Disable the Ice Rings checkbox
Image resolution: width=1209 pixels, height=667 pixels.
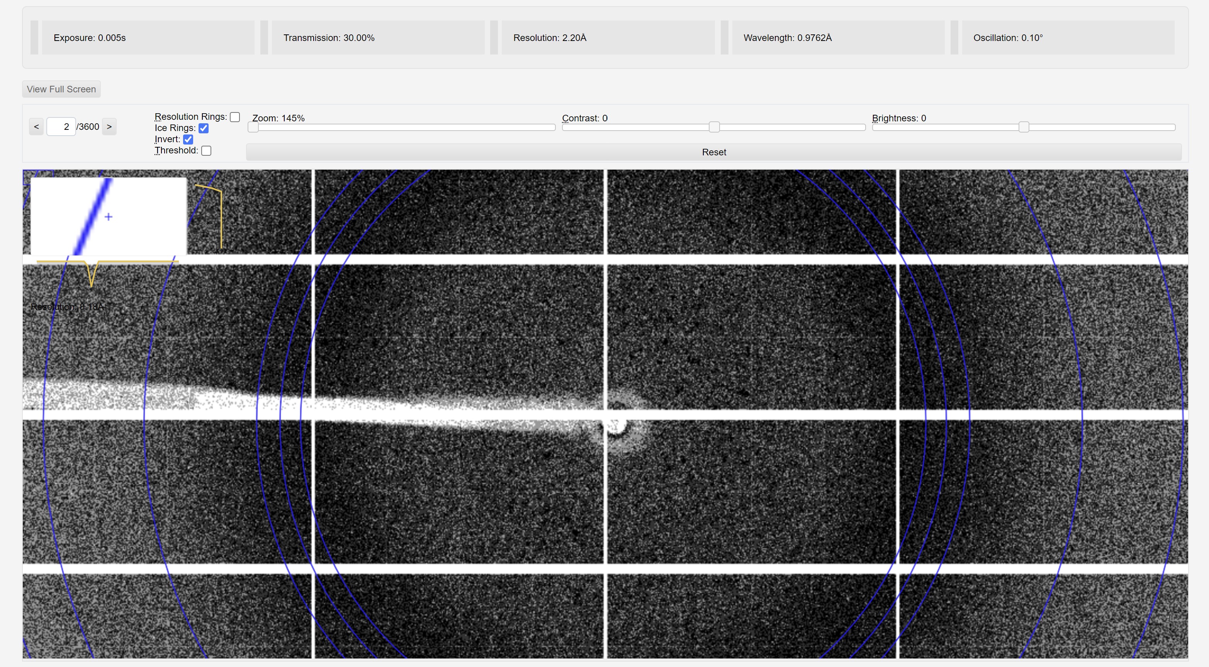tap(204, 128)
